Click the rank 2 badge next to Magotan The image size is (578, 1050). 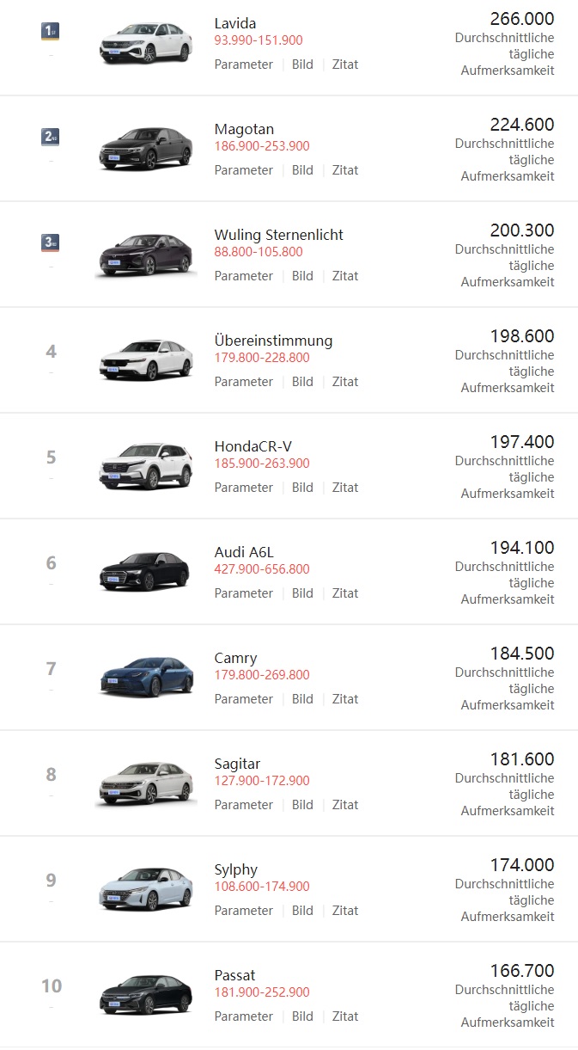pyautogui.click(x=50, y=136)
